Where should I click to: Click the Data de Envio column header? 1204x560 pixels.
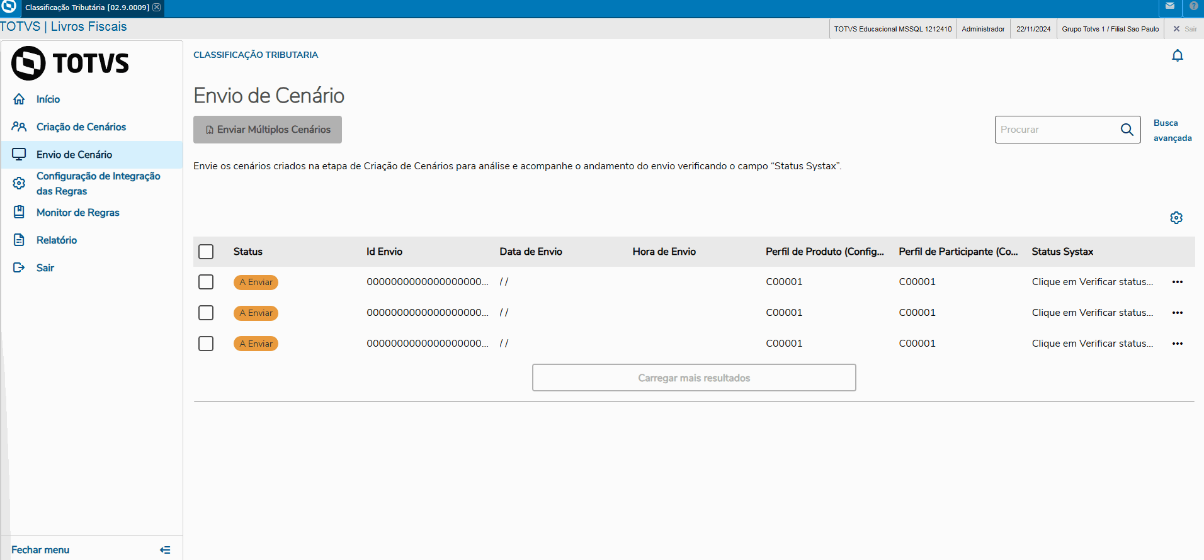point(531,252)
